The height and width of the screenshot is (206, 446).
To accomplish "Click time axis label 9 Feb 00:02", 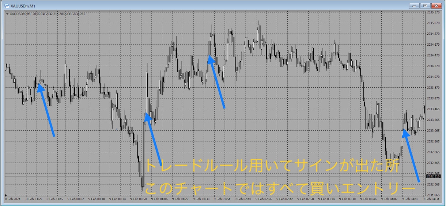I will pyautogui.click(x=76, y=199).
